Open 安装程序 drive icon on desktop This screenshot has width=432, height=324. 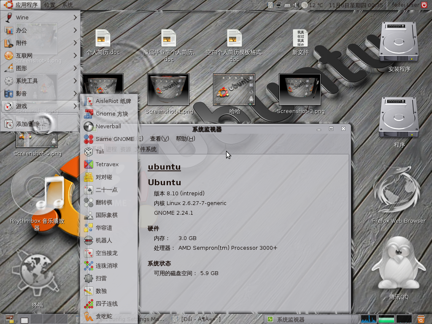pos(399,47)
